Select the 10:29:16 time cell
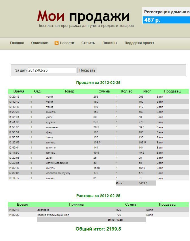The height and width of the screenshot is (241, 190). (14, 97)
